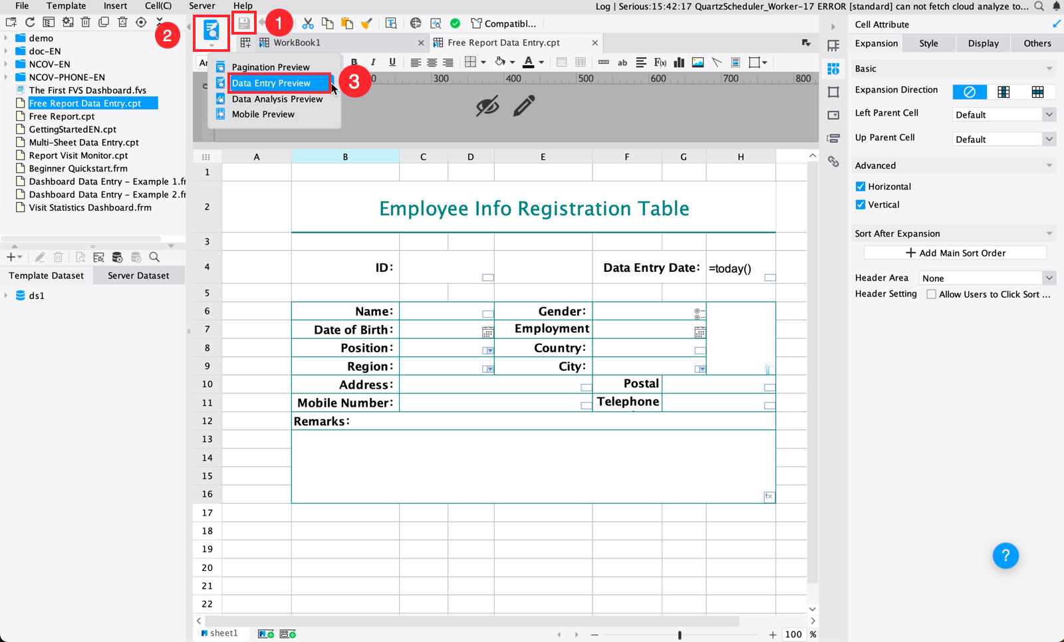The height and width of the screenshot is (642, 1064).
Task: Click the zoom slider handle
Action: point(680,635)
